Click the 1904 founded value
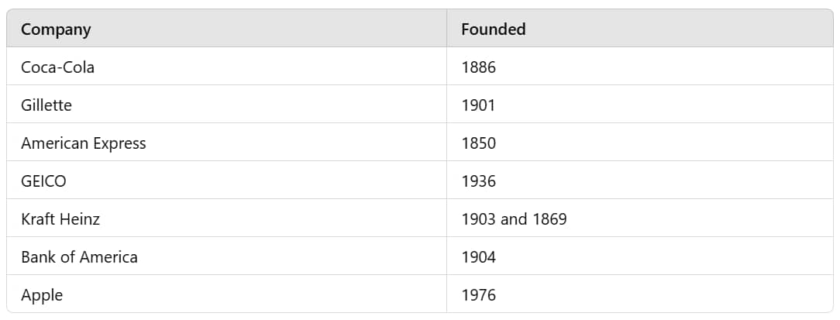This screenshot has width=840, height=320. [478, 257]
